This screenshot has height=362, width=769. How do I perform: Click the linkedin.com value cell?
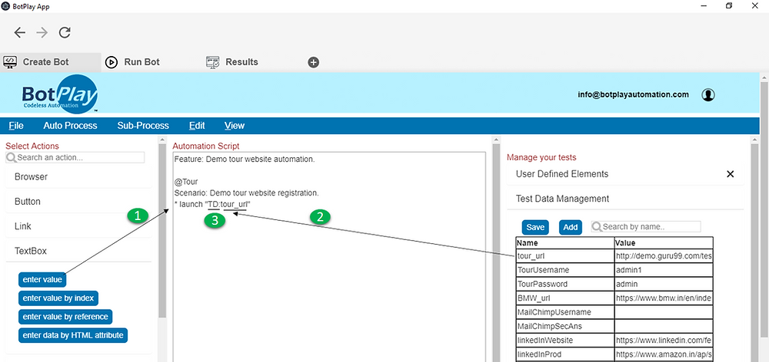[664, 340]
